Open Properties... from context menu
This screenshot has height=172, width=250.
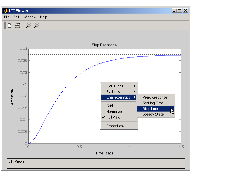[x=116, y=126]
